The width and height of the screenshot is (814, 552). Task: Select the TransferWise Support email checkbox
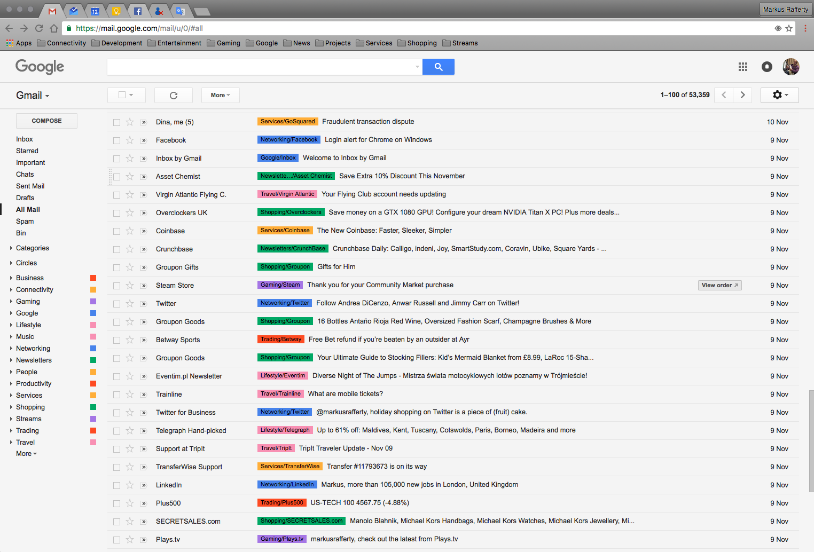[x=116, y=467]
